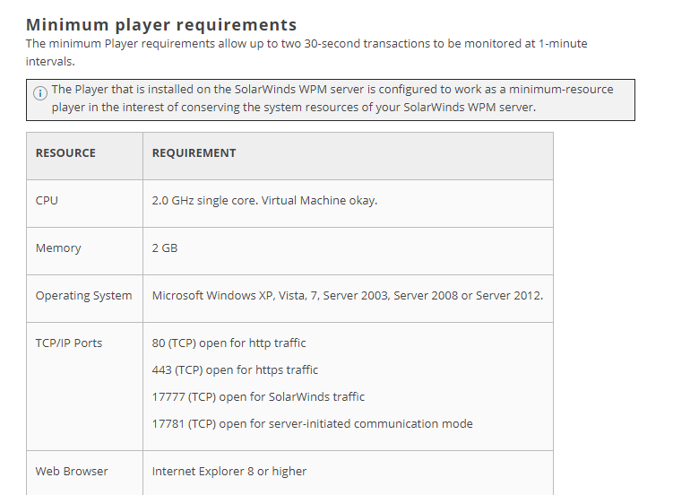The width and height of the screenshot is (673, 495).
Task: Click the 17777 (TCP) SolarWinds traffic line
Action: 258,396
